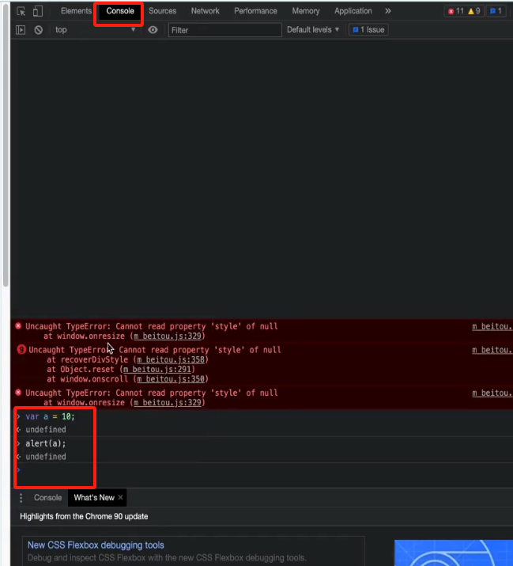Open the Memory tab
Viewport: 513px width, 566px height.
coord(306,11)
